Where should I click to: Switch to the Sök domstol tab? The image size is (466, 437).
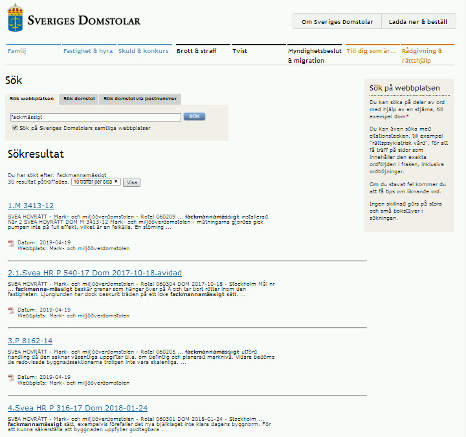pyautogui.click(x=79, y=99)
